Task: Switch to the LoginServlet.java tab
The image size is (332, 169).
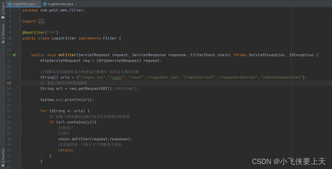Action: (60, 4)
